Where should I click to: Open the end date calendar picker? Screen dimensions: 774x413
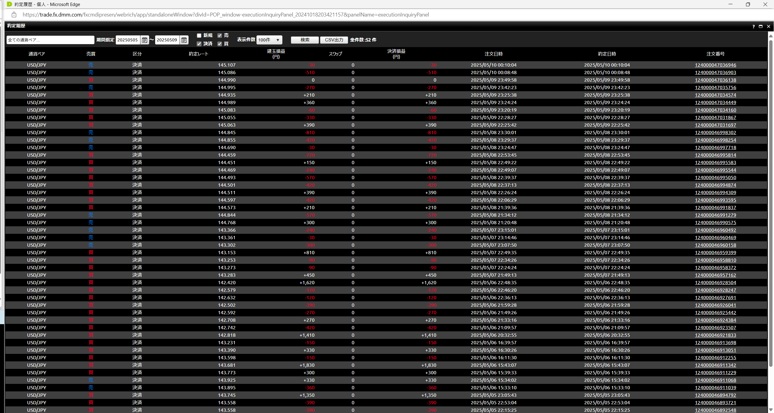coord(184,40)
